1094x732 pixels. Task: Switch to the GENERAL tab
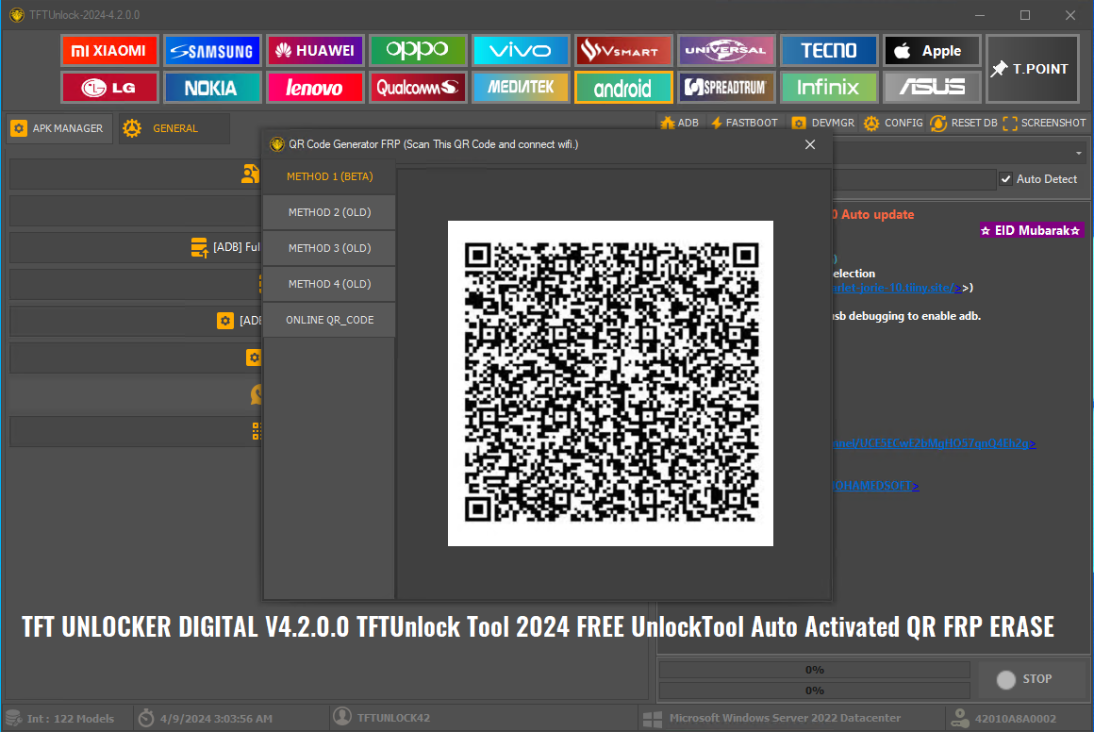174,128
